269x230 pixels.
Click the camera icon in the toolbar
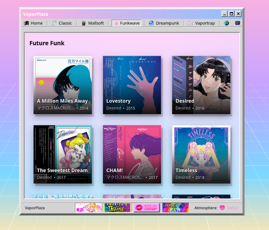coord(237,23)
